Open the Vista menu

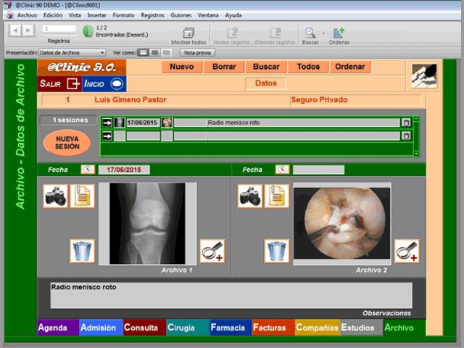75,15
